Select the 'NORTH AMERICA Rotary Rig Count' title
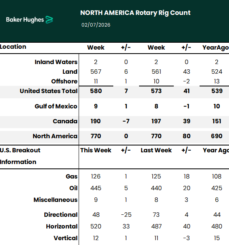The image size is (229, 245). pyautogui.click(x=135, y=13)
